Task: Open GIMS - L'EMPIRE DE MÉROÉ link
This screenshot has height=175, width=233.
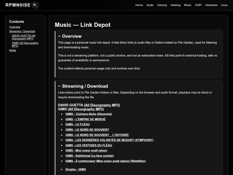Action: [x=85, y=119]
